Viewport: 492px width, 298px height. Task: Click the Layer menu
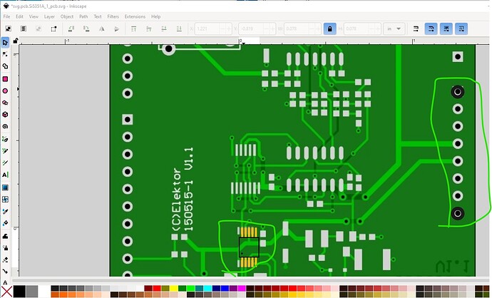(49, 16)
